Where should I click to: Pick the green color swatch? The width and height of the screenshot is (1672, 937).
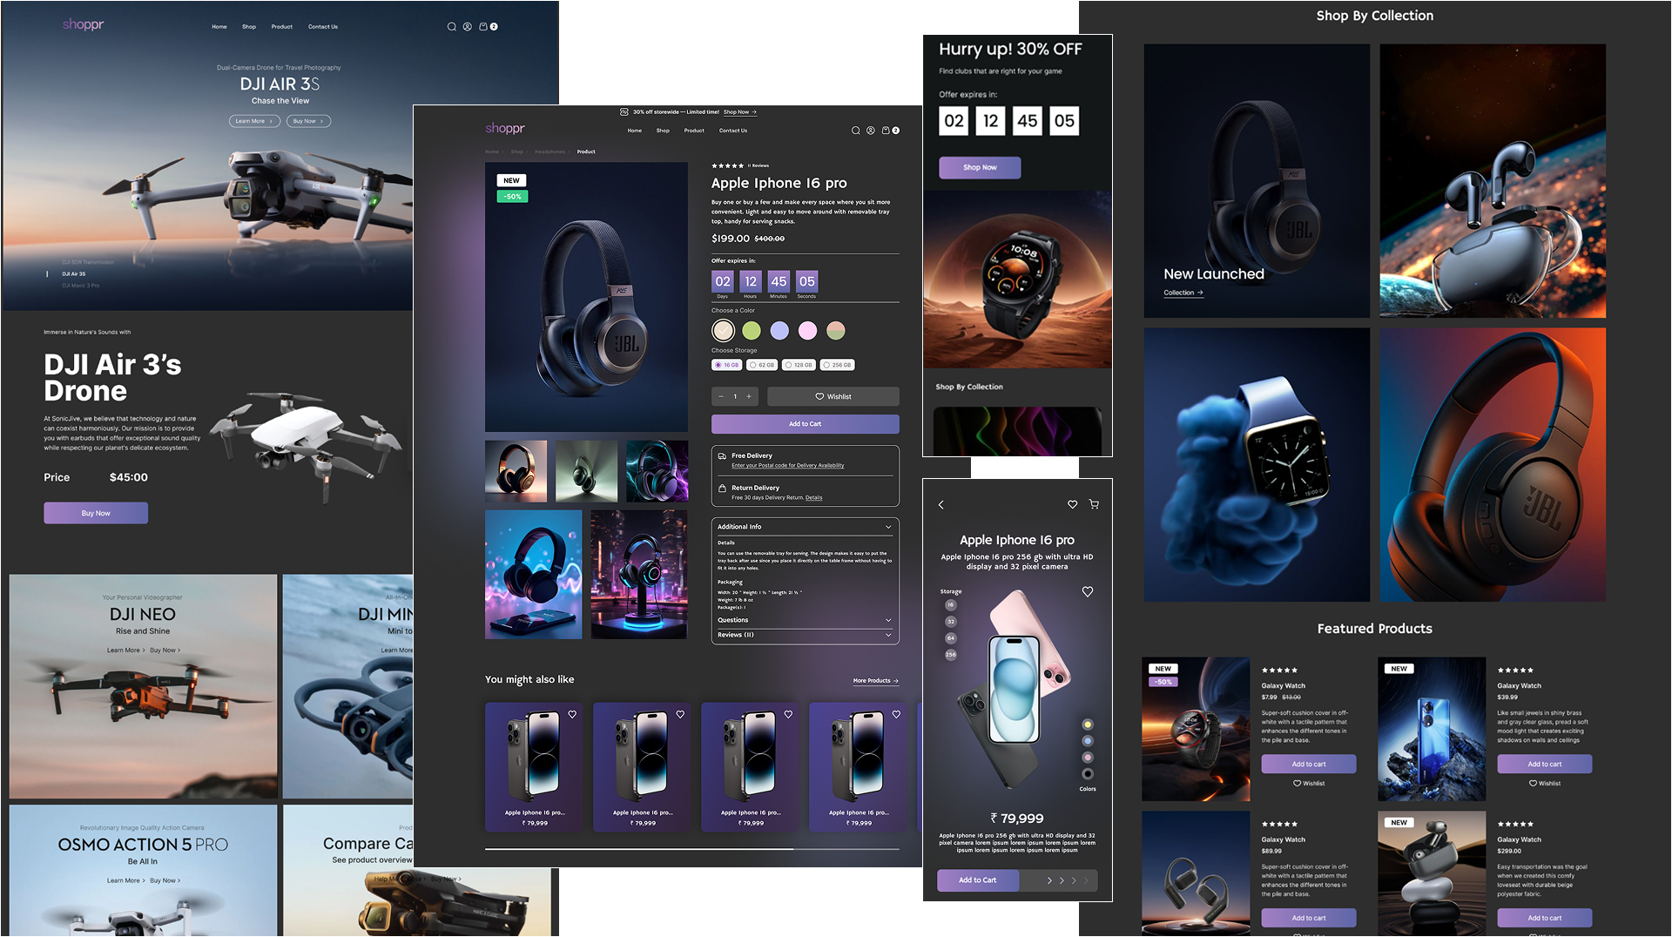[x=752, y=331]
